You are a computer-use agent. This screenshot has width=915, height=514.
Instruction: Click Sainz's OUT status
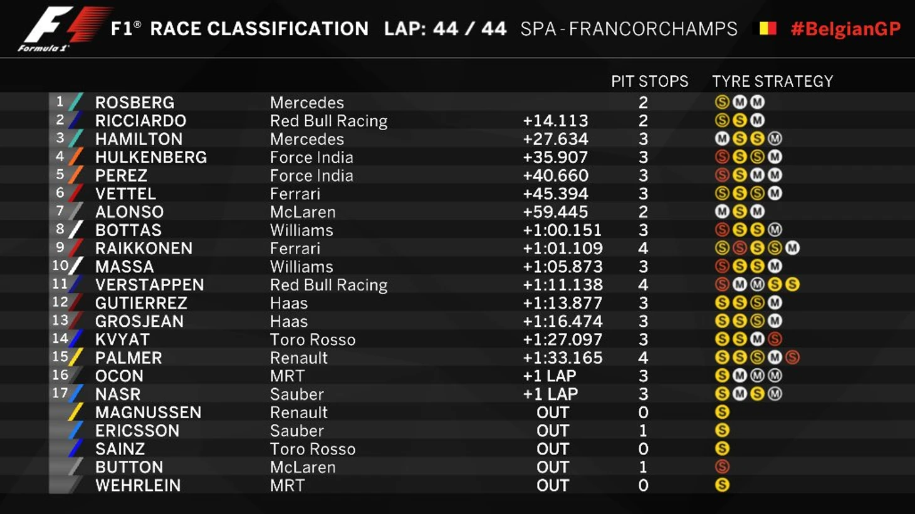(553, 449)
